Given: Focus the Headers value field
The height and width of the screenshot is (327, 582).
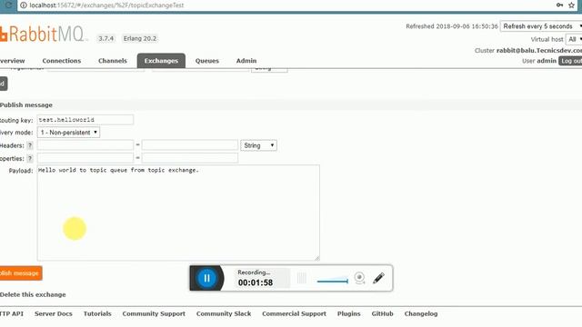Looking at the screenshot, I should click(190, 145).
